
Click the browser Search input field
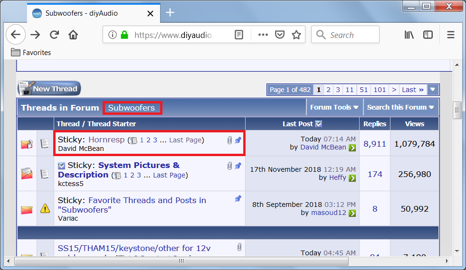coord(345,35)
